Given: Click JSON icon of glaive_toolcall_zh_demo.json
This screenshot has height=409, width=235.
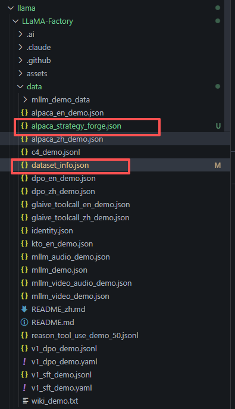Looking at the screenshot, I should 24,217.
